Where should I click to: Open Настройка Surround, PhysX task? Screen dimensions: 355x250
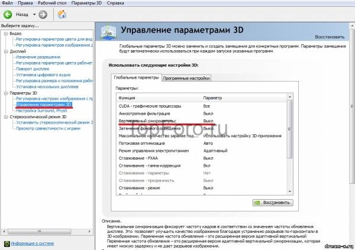[41, 111]
